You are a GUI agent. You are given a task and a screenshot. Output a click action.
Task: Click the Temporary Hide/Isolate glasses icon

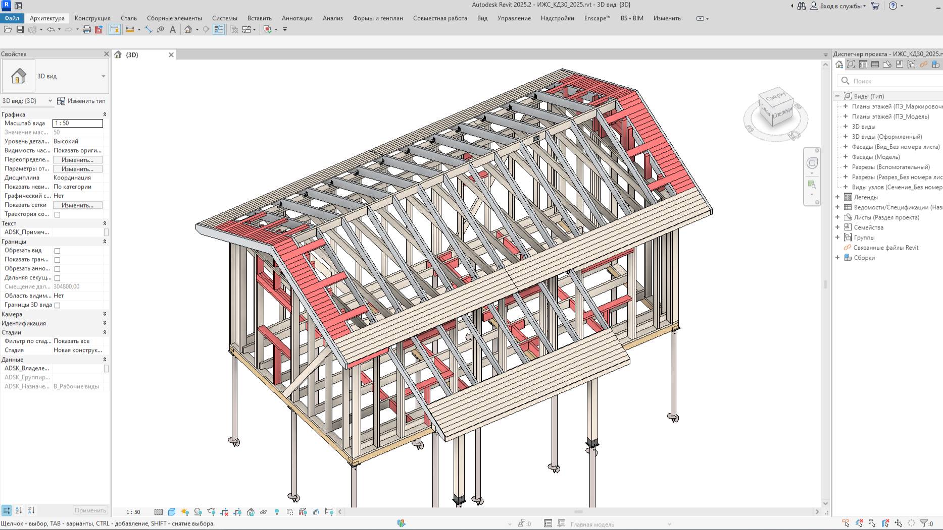tap(263, 512)
